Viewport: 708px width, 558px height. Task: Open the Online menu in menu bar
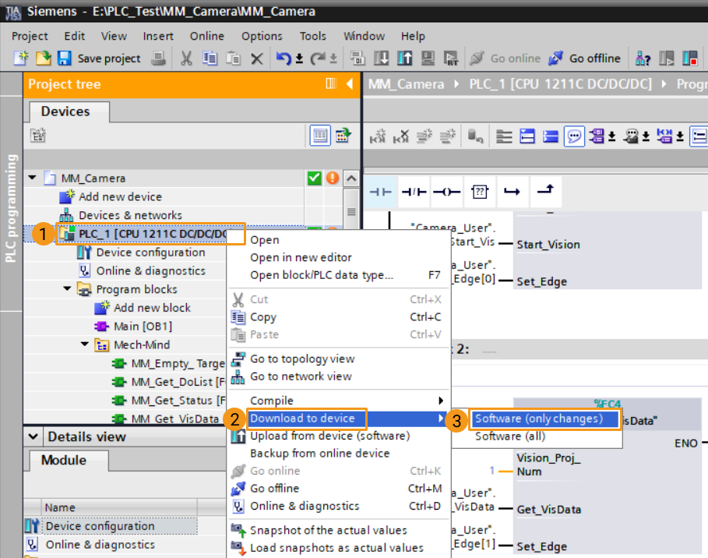pos(206,36)
